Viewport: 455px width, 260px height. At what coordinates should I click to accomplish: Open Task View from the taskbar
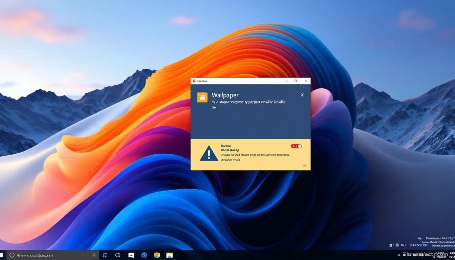tap(105, 255)
